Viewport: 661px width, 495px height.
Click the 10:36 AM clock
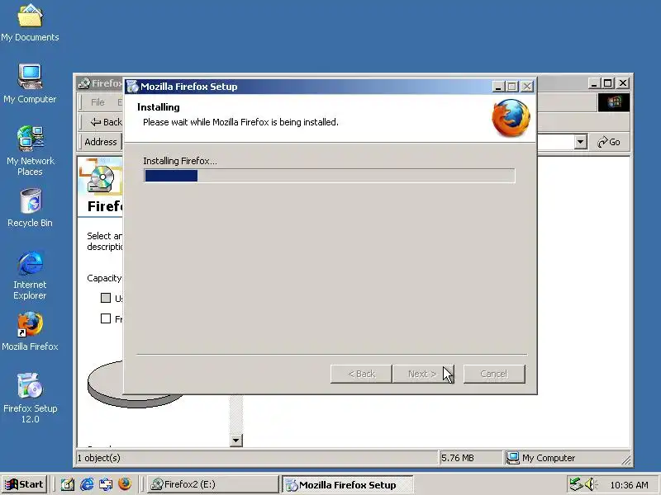[x=630, y=485]
